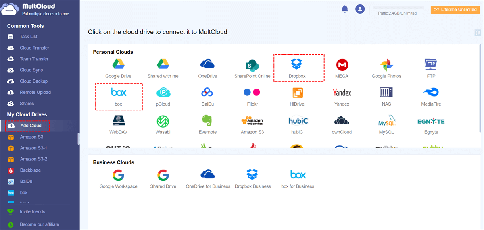Viewport: 484px width, 230px height.
Task: Click the traffic usage progress bar
Action: [398, 8]
